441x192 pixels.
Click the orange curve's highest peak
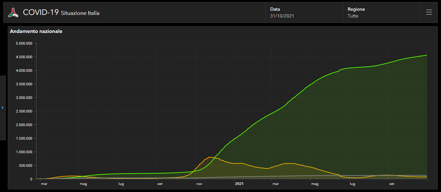[210, 157]
